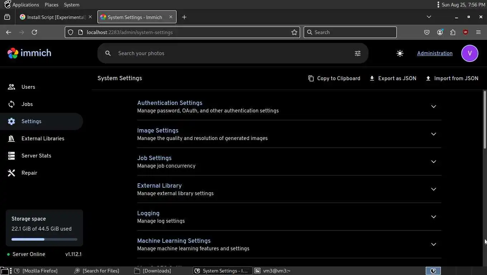The height and width of the screenshot is (275, 487).
Task: Click the Search your photos field
Action: click(x=229, y=53)
